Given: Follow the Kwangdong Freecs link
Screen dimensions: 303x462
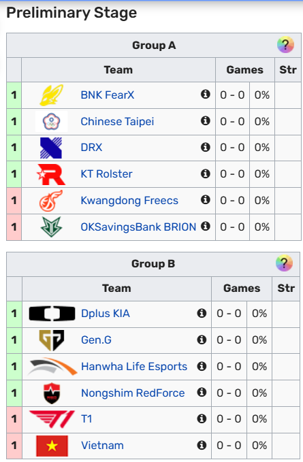Looking at the screenshot, I should pos(129,200).
